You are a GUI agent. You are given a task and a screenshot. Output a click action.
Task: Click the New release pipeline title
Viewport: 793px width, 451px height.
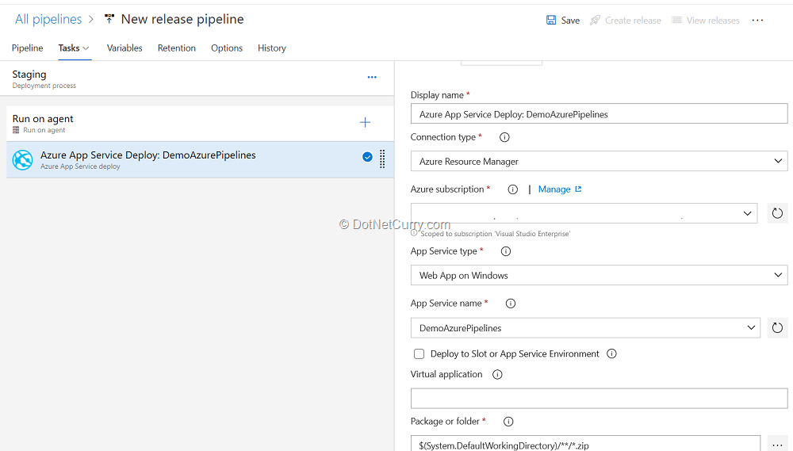(182, 19)
